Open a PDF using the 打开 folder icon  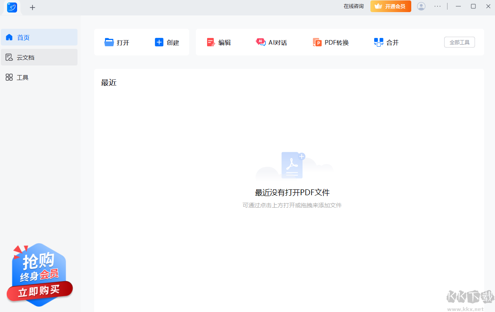[109, 42]
